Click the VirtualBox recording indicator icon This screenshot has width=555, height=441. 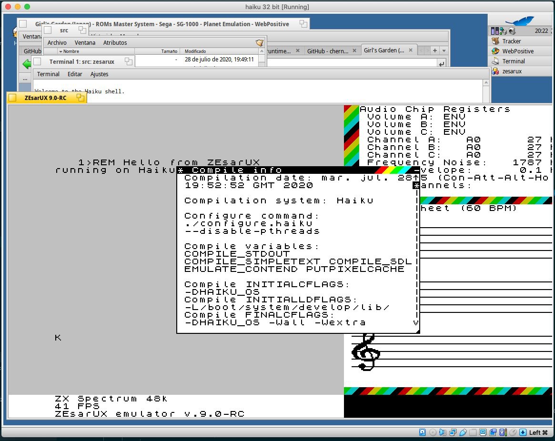tap(493, 432)
